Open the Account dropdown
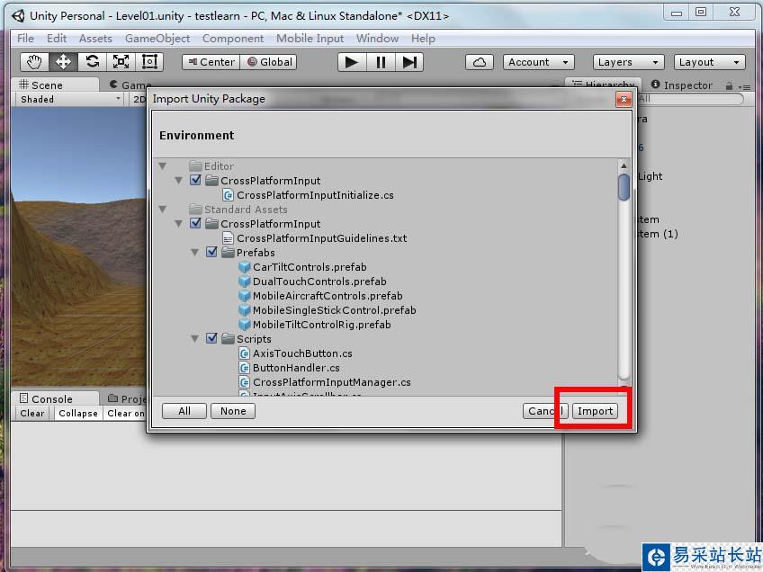Screen dimensions: 763x572 [x=539, y=62]
